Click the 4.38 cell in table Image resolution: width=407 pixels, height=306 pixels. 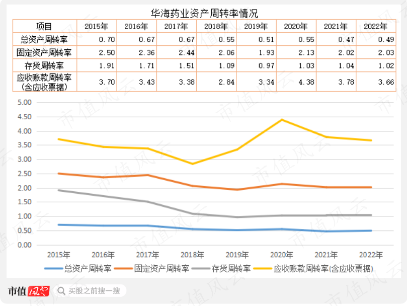pyautogui.click(x=296, y=82)
